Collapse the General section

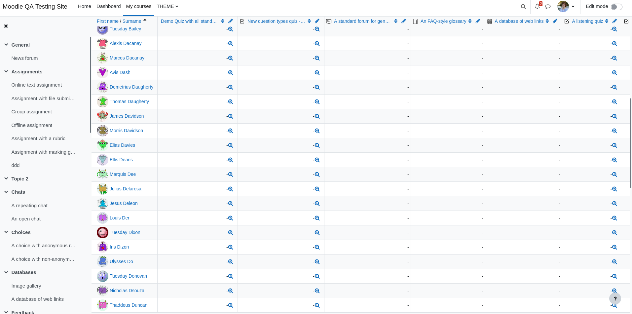point(6,45)
